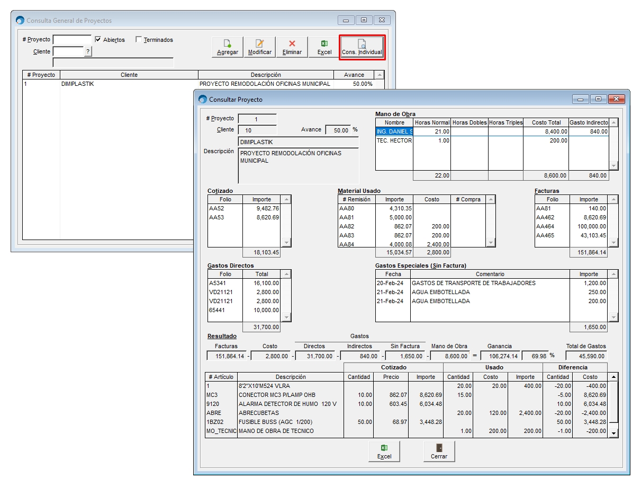The width and height of the screenshot is (641, 478).
Task: Export project details with the bottom Excel button
Action: click(x=384, y=451)
